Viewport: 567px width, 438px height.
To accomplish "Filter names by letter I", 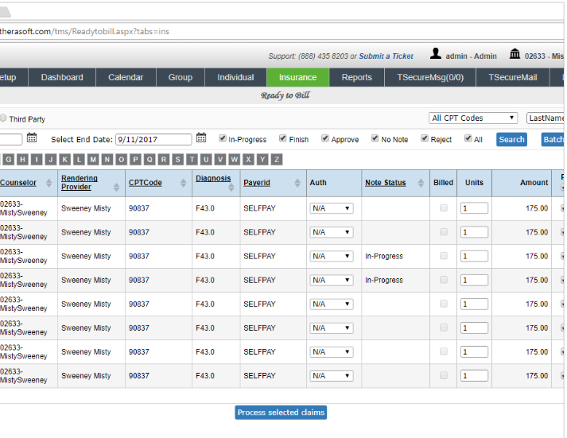I will pyautogui.click(x=37, y=159).
